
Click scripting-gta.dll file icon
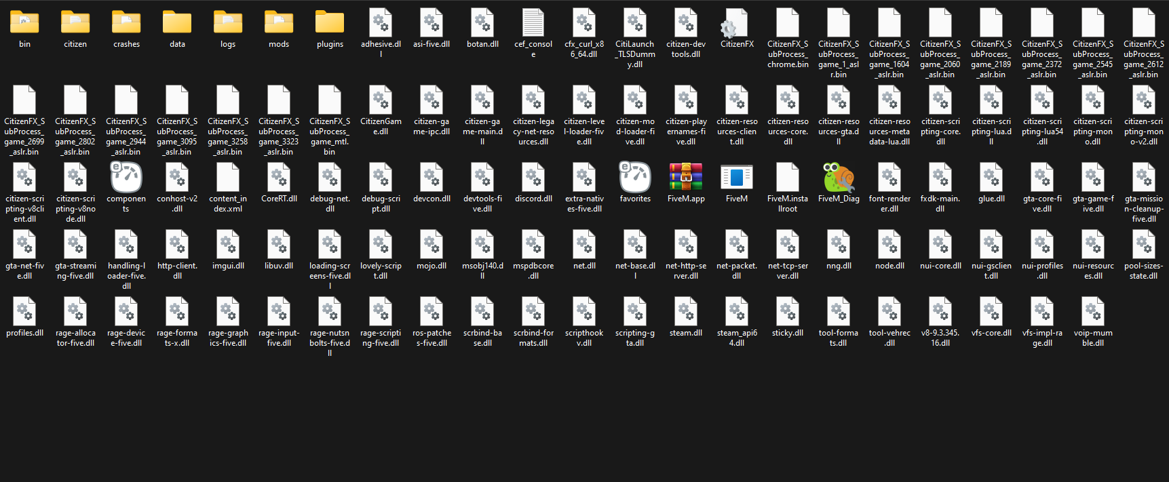click(x=635, y=311)
